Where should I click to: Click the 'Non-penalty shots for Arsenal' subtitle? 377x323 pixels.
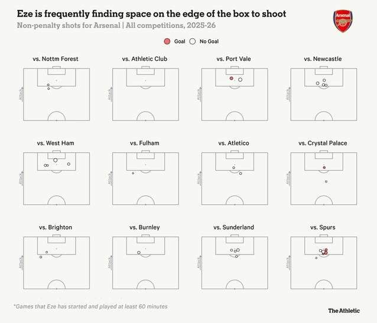(121, 25)
